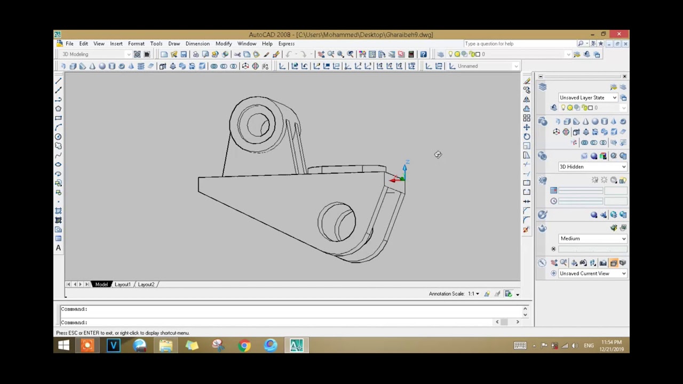
Task: Click the Materials control panel teapot icon
Action: (x=542, y=228)
